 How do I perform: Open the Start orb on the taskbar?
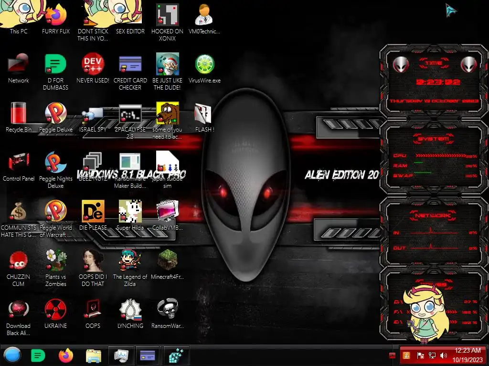[12, 355]
